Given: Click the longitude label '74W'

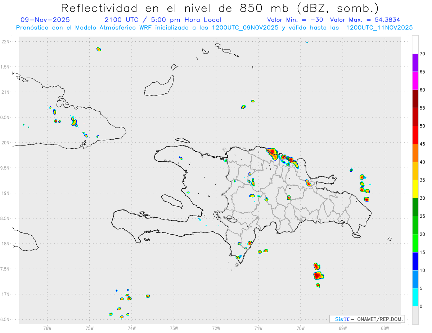Looking at the screenshot, I should 131,328.
